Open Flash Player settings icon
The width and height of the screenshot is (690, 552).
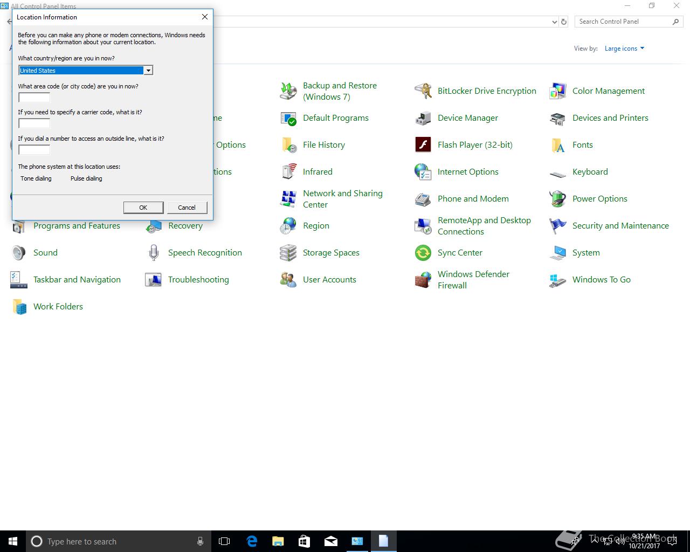click(423, 145)
